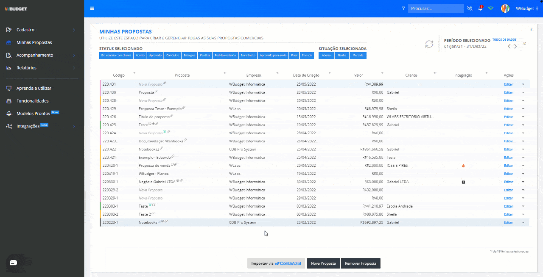Click the refresh data icon near período
The width and height of the screenshot is (543, 277).
pyautogui.click(x=429, y=44)
